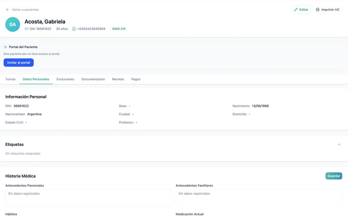Click Invitar al portal button

point(18,63)
